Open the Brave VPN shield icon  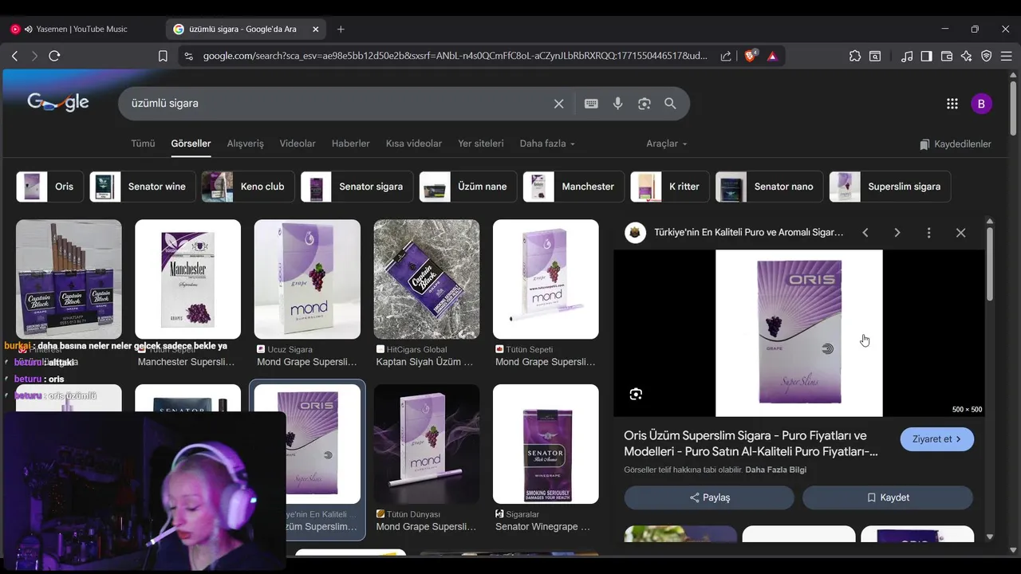987,56
